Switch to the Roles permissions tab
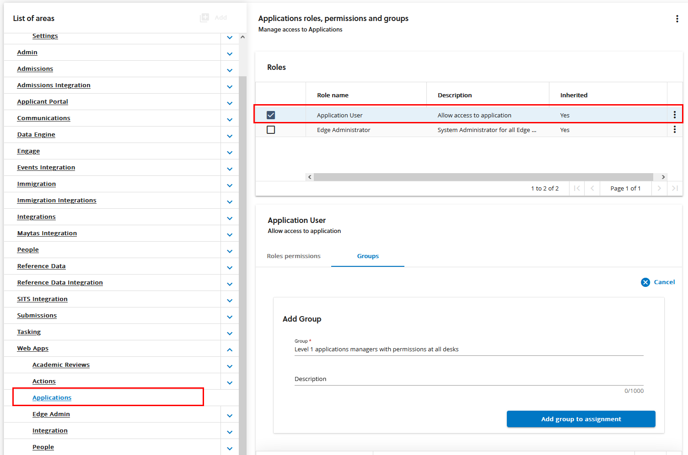Viewport: 688px width, 455px height. tap(294, 256)
